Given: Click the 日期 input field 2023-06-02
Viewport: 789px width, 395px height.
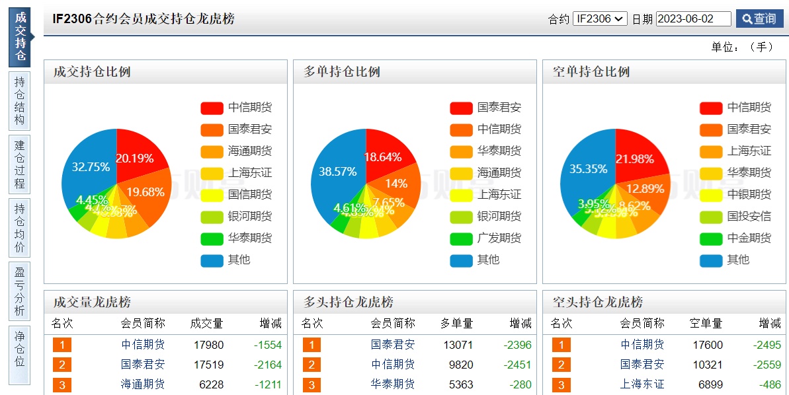Looking at the screenshot, I should (x=693, y=18).
